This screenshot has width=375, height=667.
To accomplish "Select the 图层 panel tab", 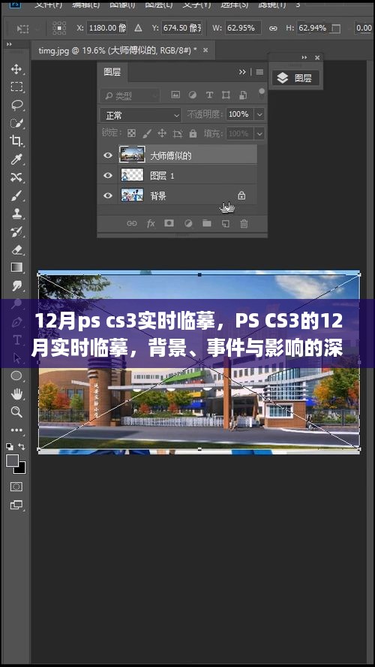I will (x=112, y=72).
